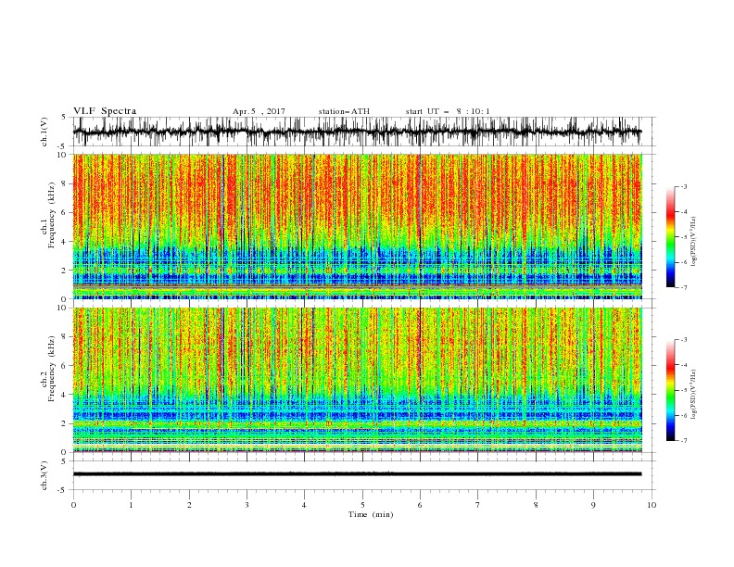Click the ch.1 spectrogram color scale bar
The width and height of the screenshot is (734, 567).
(x=670, y=237)
